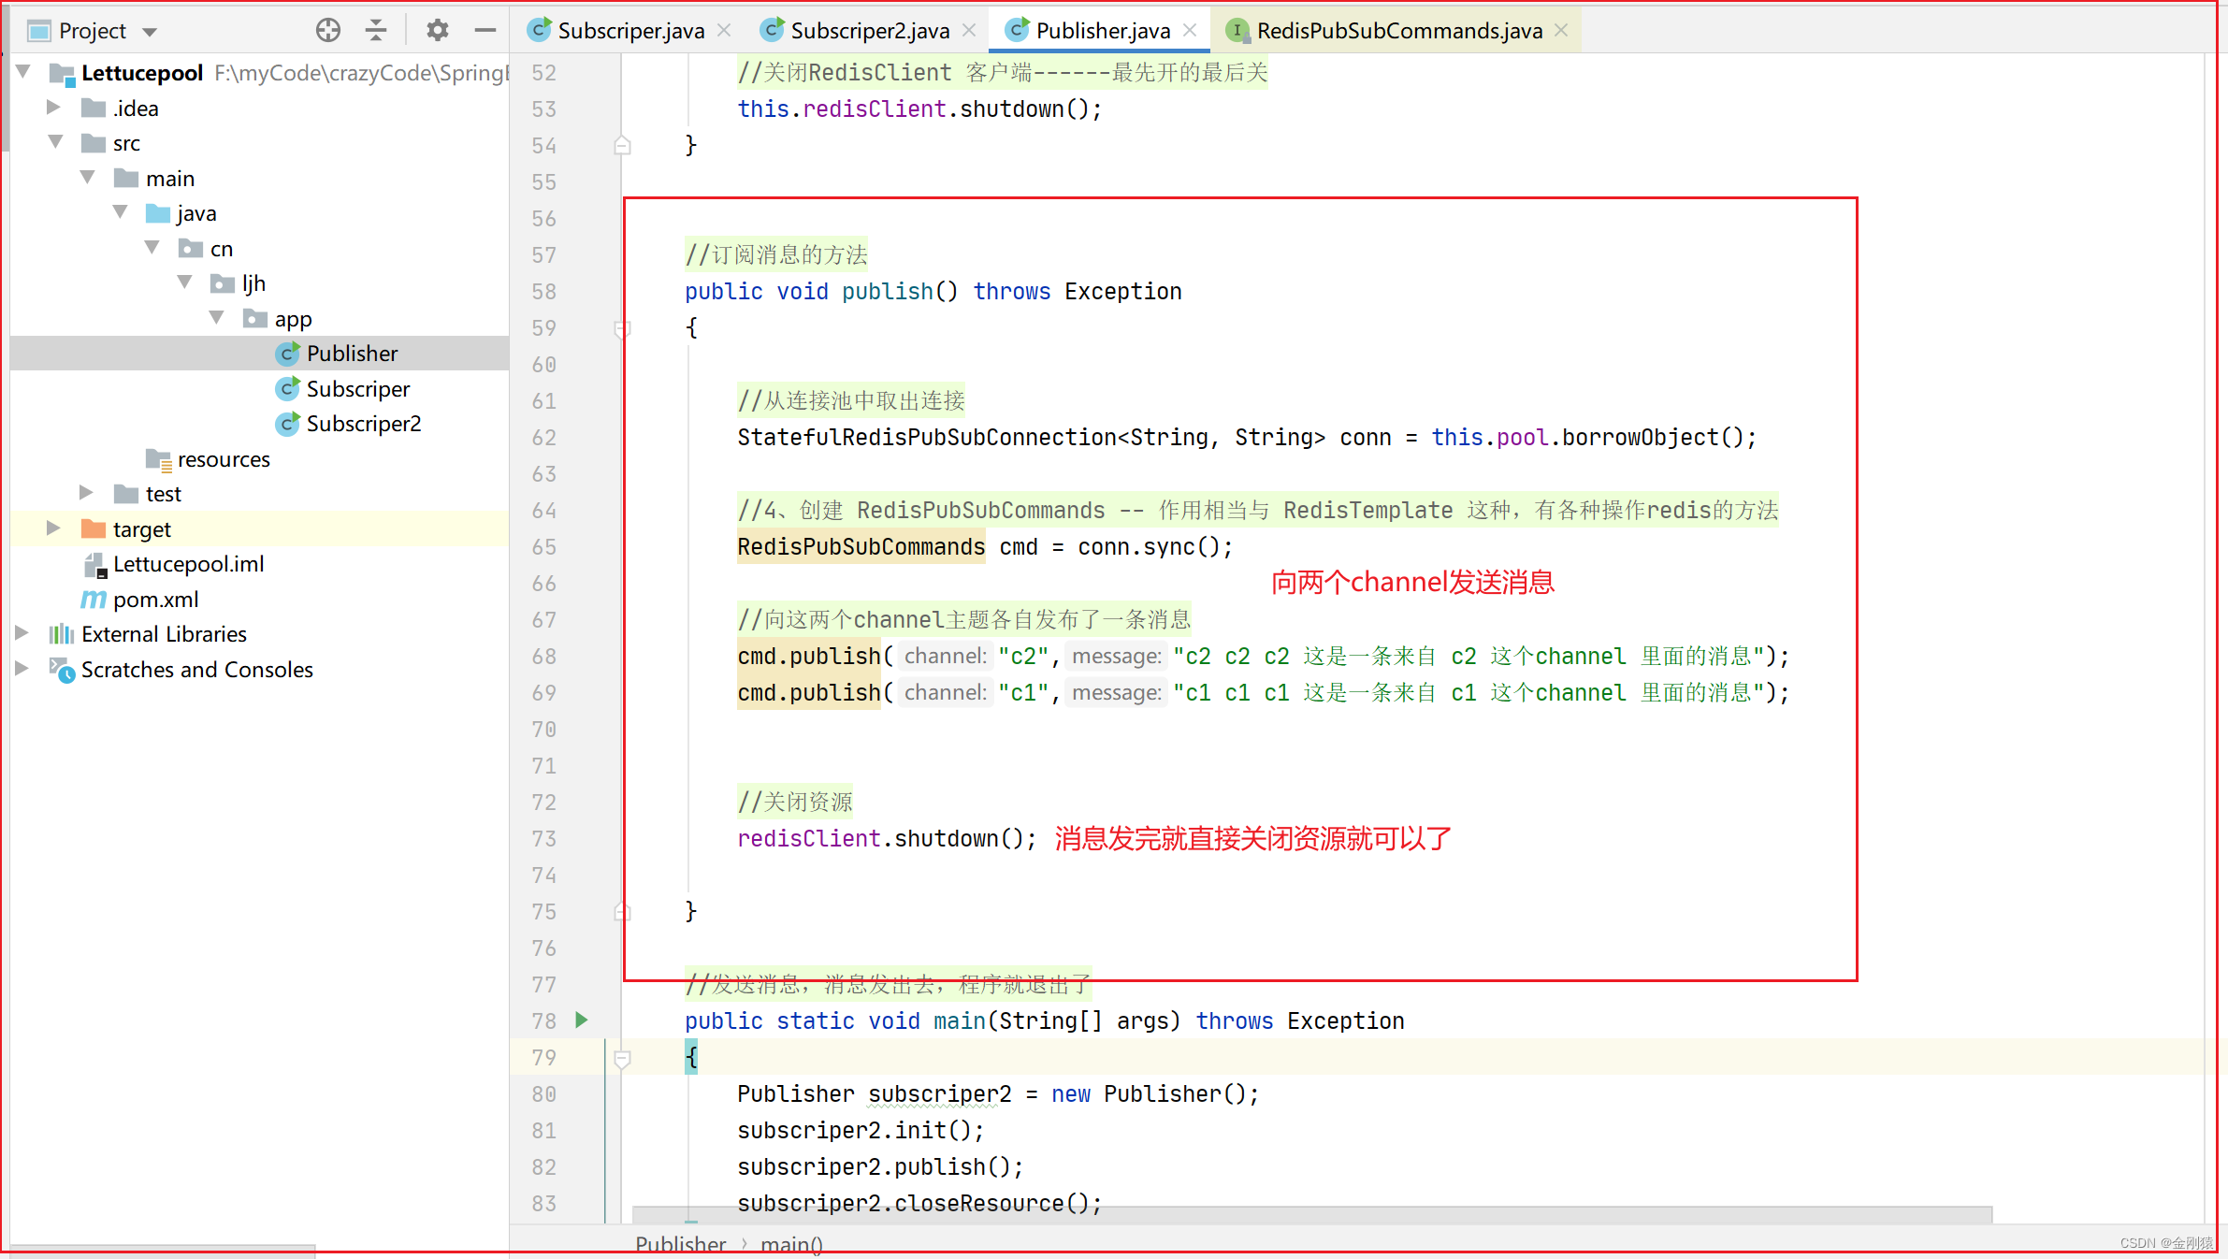Click the "c2" channel argument

tap(1023, 657)
